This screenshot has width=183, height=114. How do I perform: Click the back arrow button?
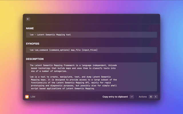click(x=28, y=19)
